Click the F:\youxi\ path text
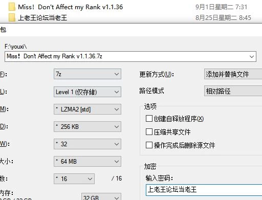 [x=16, y=47]
